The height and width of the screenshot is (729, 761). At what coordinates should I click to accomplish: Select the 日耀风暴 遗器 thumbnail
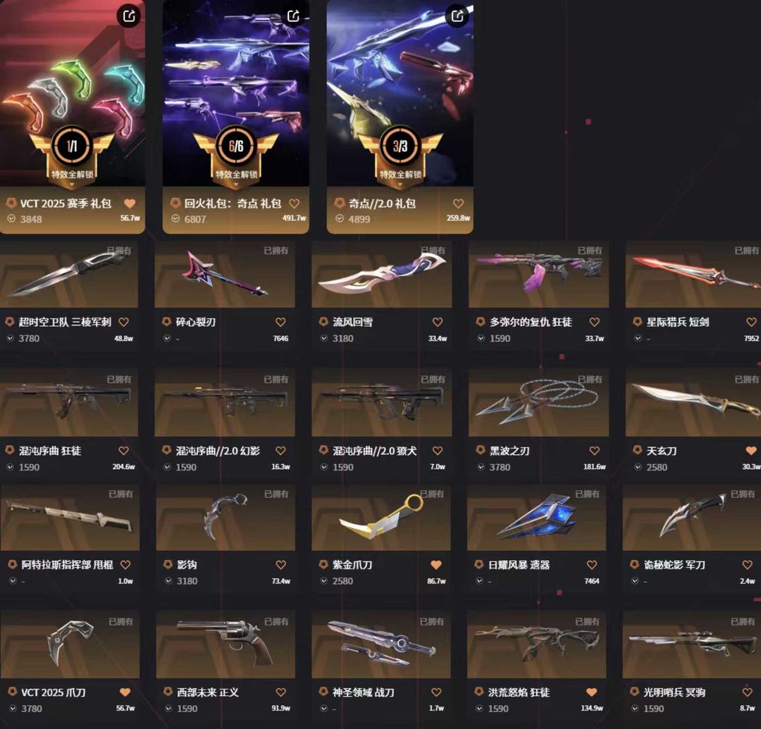[x=536, y=518]
